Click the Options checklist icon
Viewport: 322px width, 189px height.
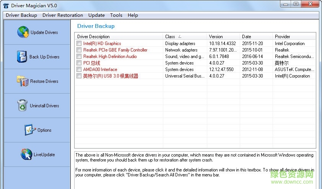(30, 130)
